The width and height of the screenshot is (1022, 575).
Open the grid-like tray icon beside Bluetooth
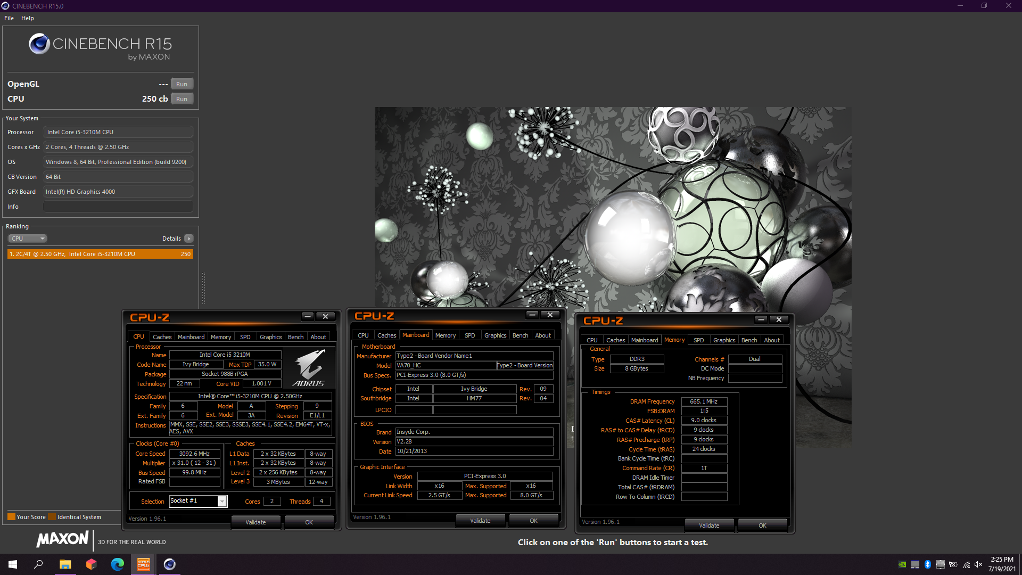941,565
